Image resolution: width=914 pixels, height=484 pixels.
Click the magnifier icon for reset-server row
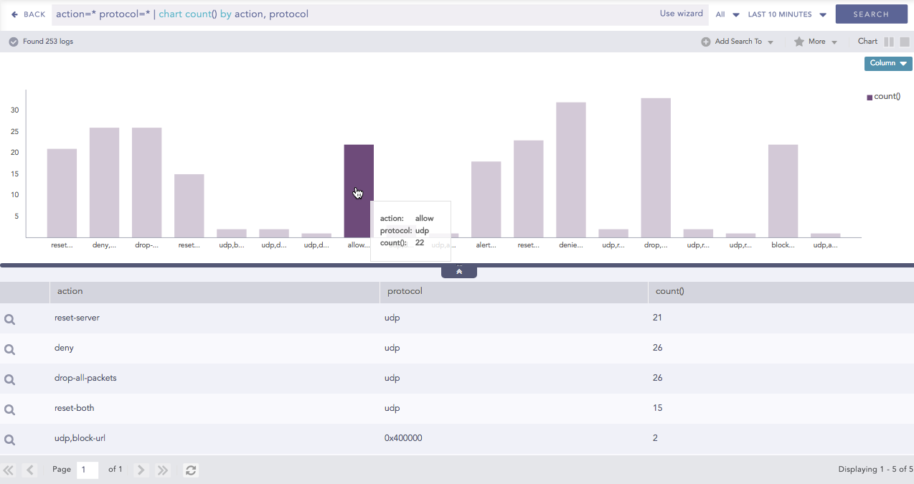pyautogui.click(x=9, y=320)
